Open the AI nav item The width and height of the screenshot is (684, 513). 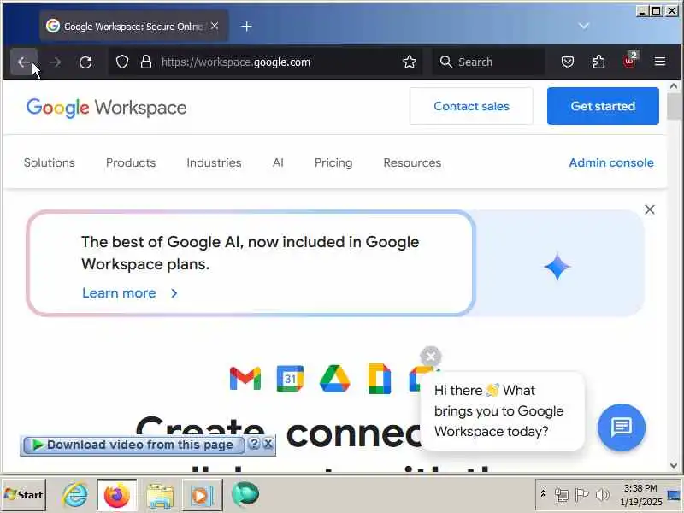278,162
